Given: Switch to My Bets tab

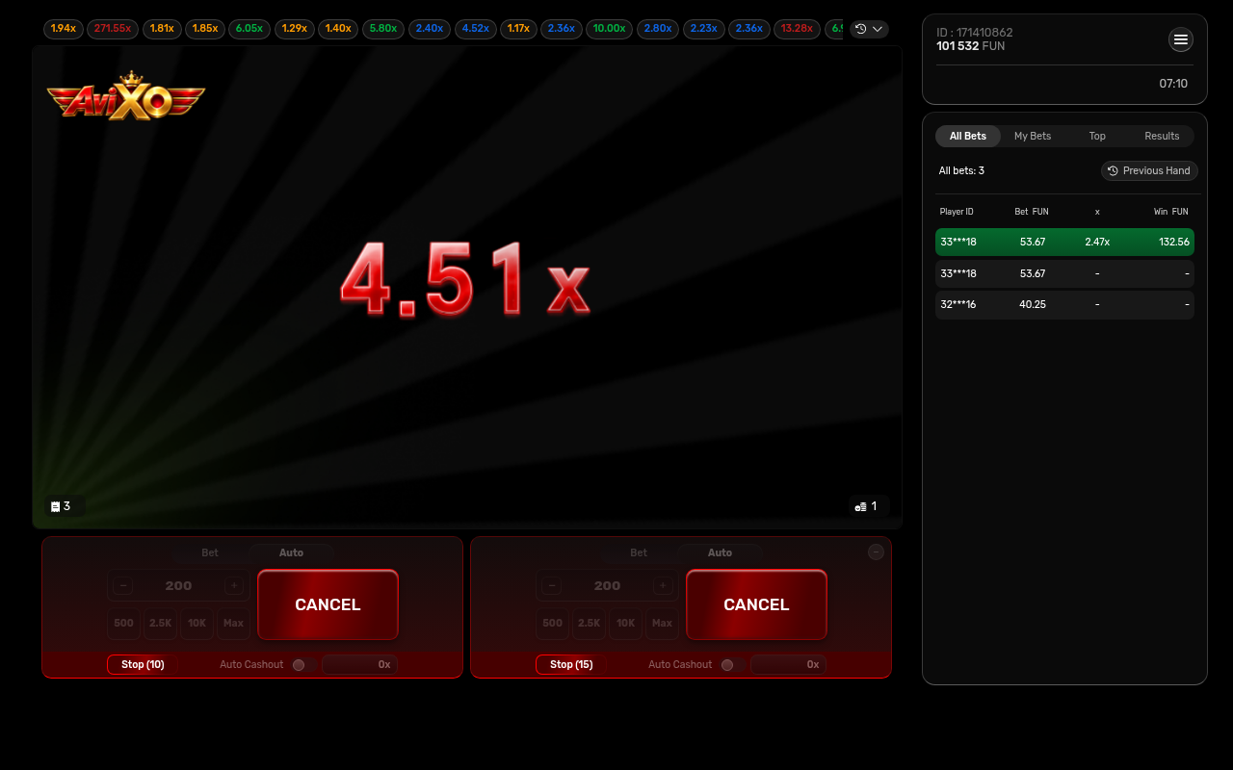Looking at the screenshot, I should 1033,137.
